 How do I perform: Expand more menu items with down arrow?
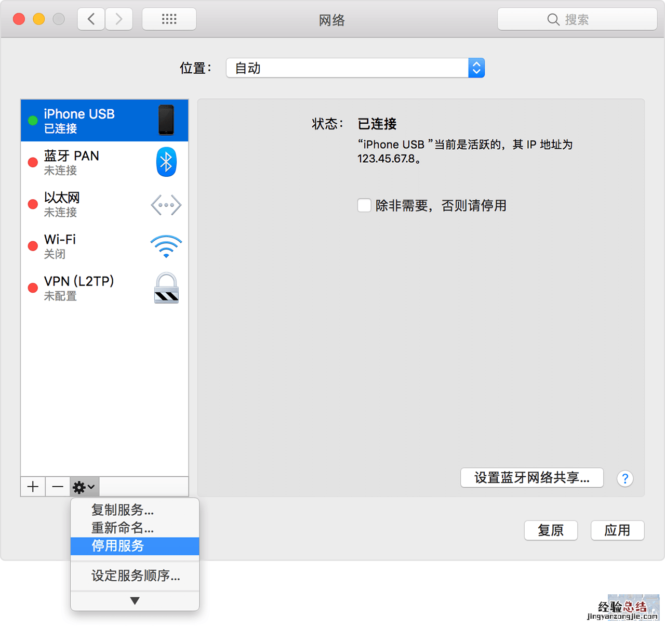point(135,601)
